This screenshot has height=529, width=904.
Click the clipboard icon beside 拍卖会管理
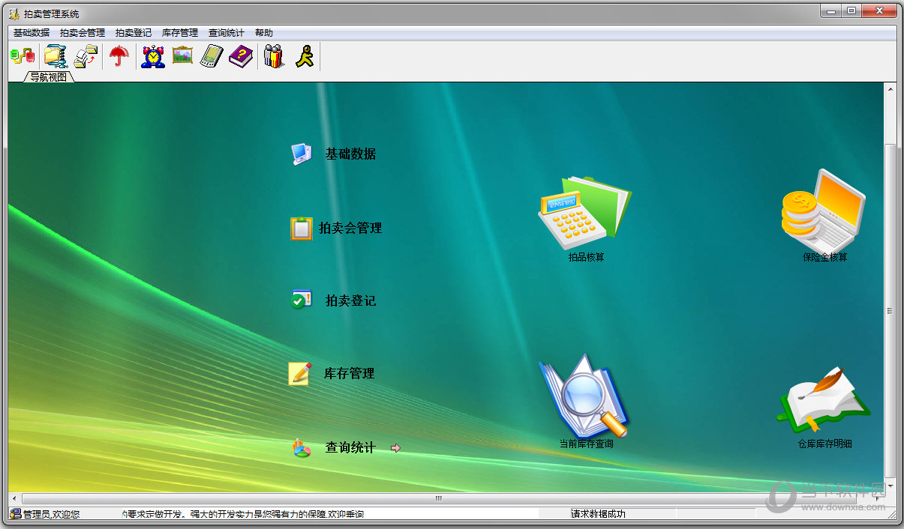click(x=302, y=229)
